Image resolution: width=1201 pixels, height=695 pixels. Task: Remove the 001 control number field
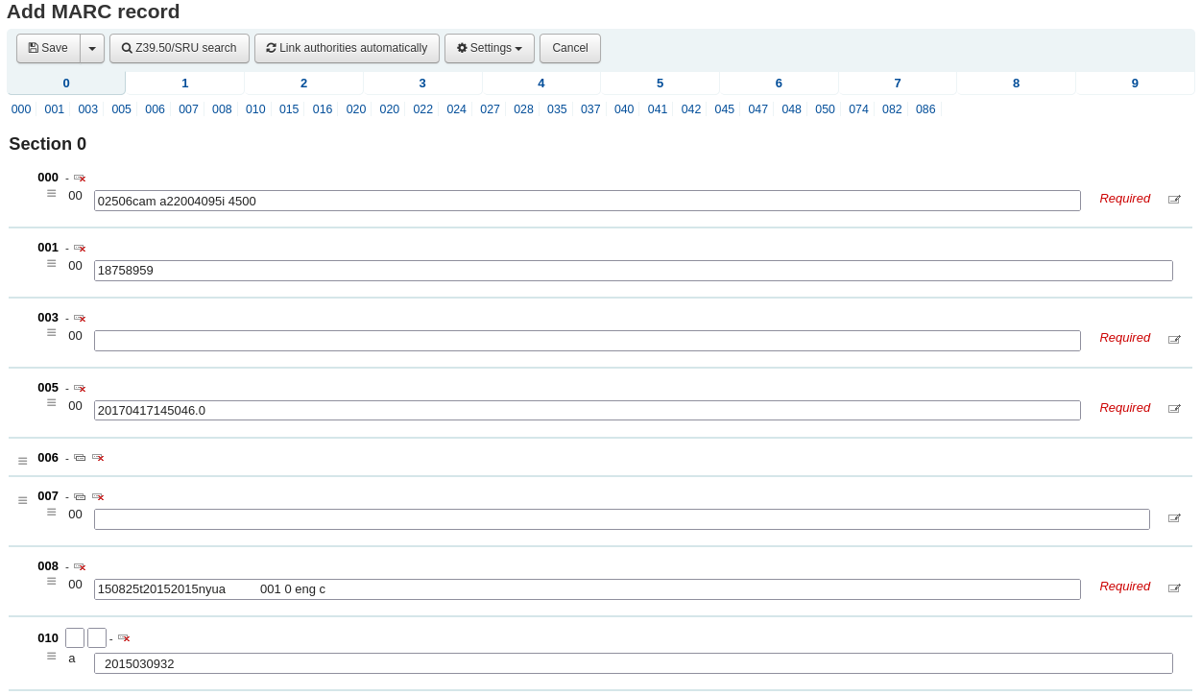coord(80,247)
